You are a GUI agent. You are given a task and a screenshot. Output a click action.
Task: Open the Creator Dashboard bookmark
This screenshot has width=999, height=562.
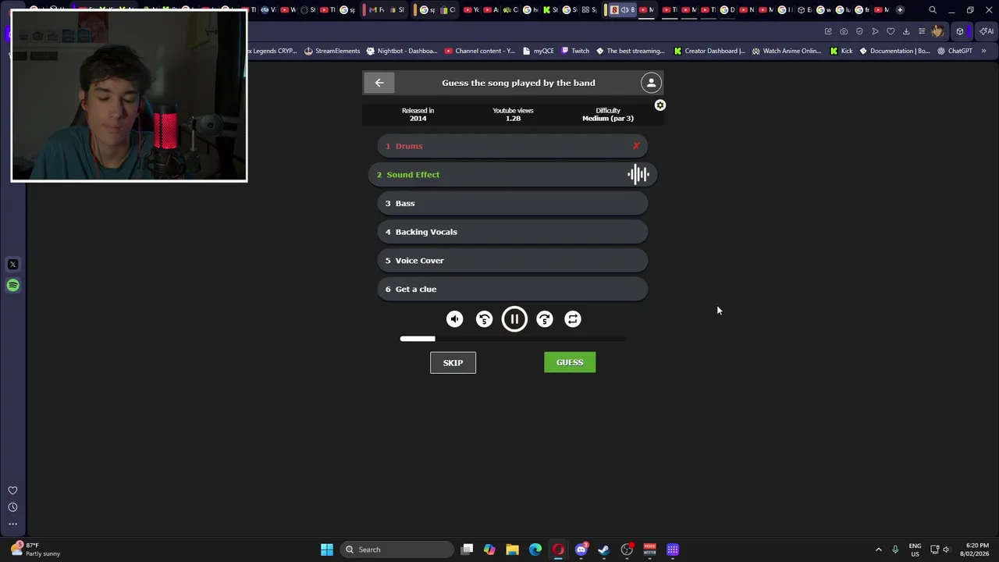pyautogui.click(x=709, y=51)
